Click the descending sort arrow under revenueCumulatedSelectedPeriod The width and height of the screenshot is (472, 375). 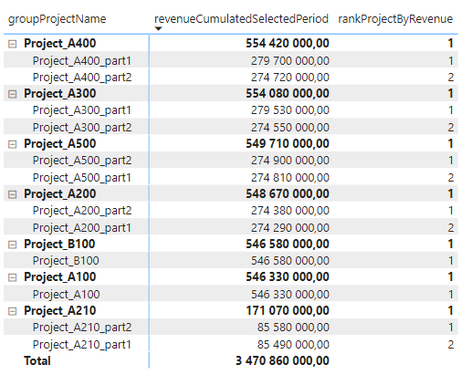(x=158, y=29)
